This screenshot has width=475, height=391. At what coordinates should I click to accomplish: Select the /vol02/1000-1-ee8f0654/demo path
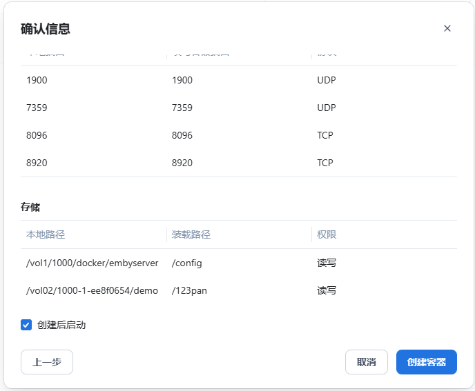pyautogui.click(x=93, y=290)
